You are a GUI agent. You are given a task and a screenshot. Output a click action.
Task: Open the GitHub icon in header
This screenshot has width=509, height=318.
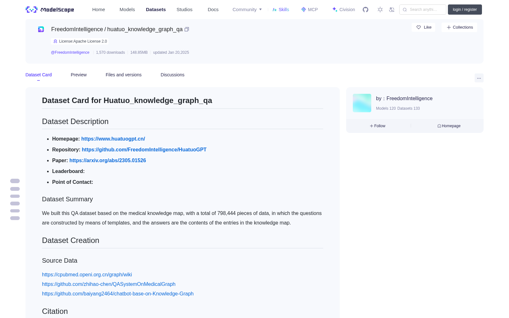366,10
